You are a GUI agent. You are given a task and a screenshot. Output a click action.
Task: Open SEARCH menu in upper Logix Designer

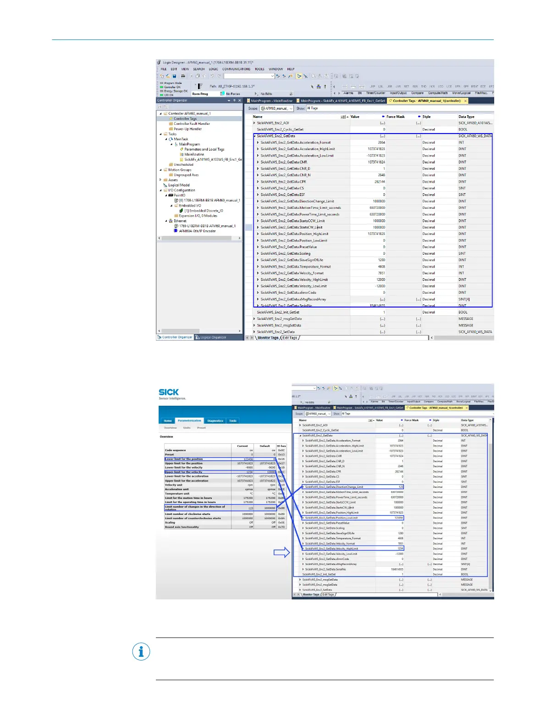[x=199, y=69]
